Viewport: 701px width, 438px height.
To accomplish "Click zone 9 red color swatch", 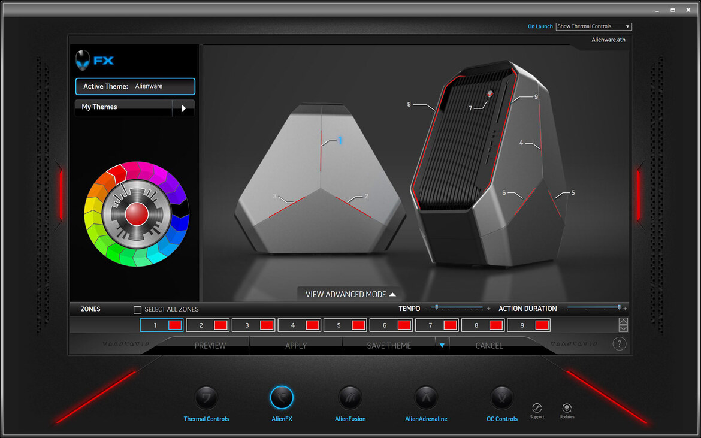I will (x=542, y=325).
